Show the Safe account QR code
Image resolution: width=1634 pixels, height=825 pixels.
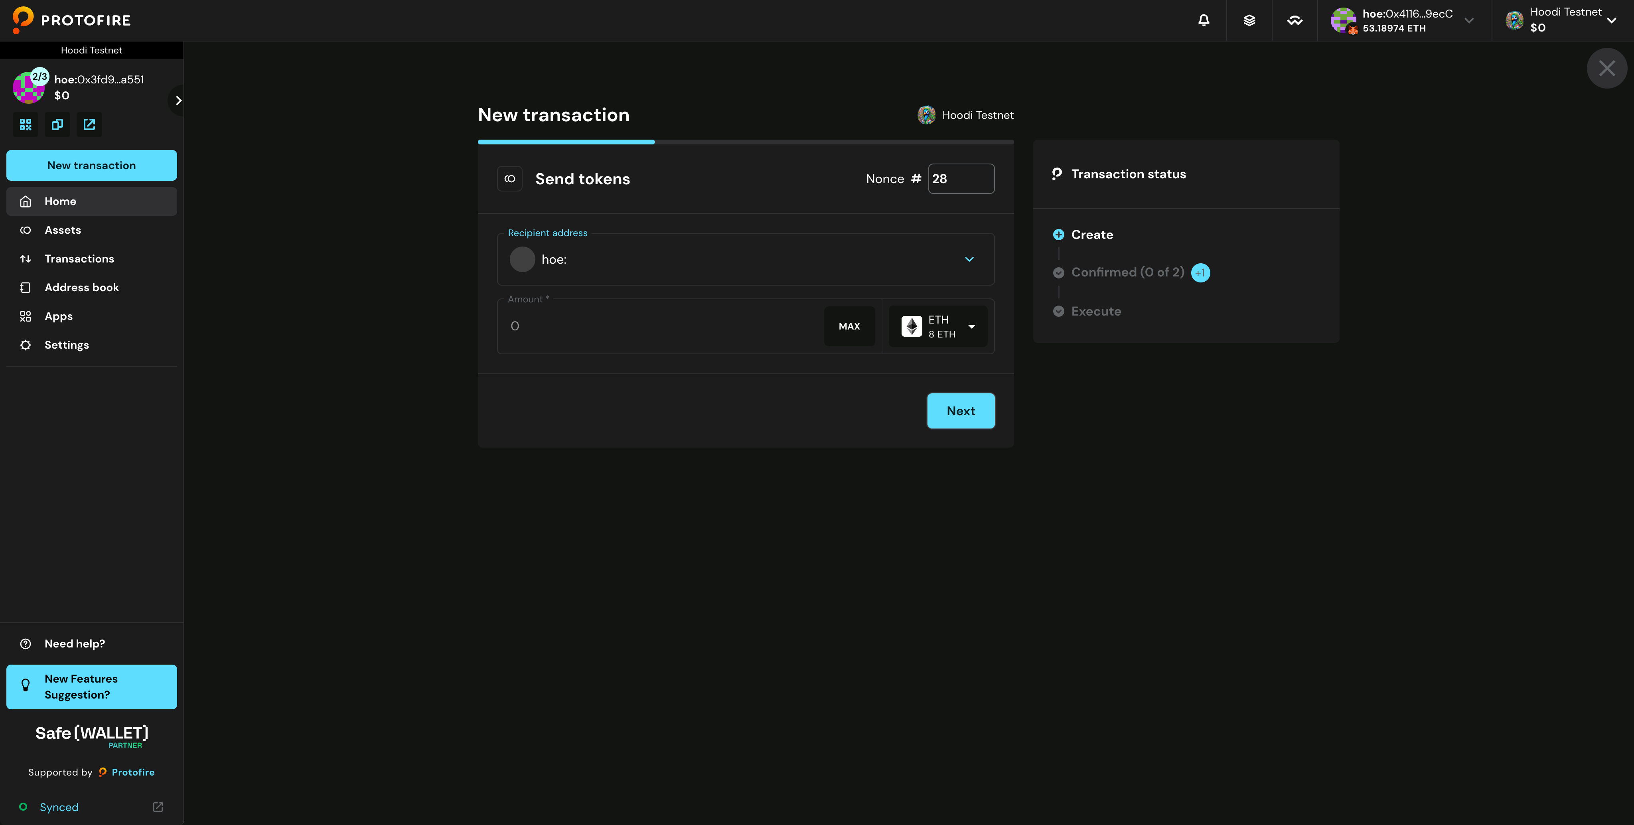pyautogui.click(x=26, y=124)
